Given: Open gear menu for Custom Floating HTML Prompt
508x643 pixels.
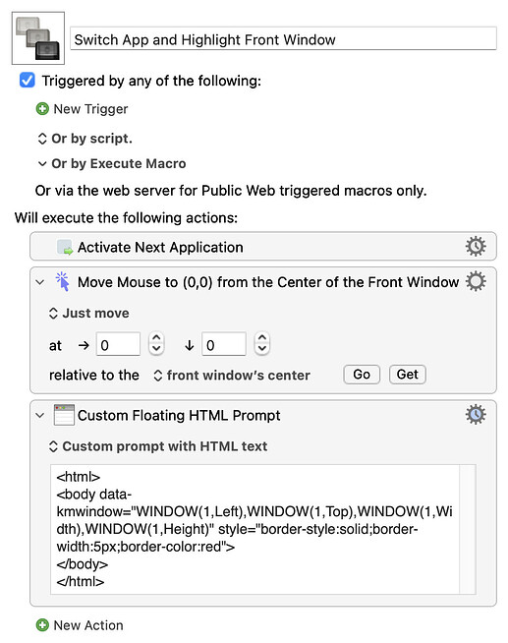Looking at the screenshot, I should point(476,415).
